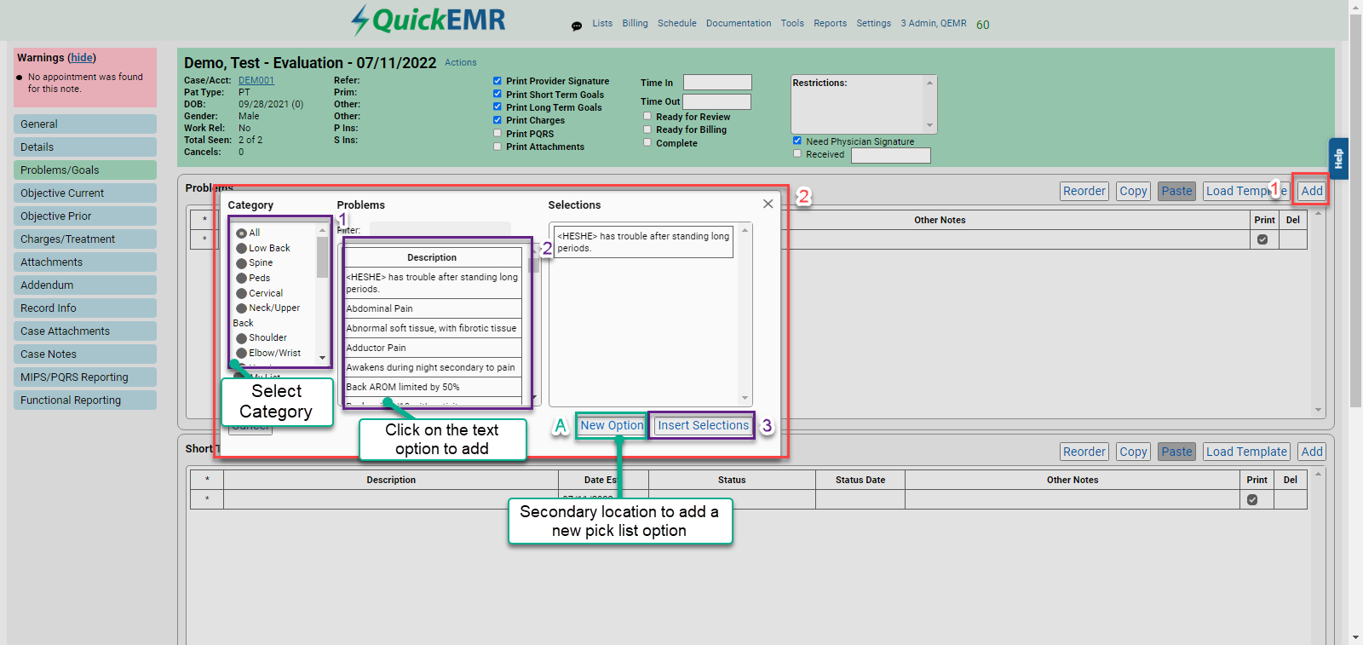
Task: Check the Complete checkbox
Action: [x=647, y=142]
